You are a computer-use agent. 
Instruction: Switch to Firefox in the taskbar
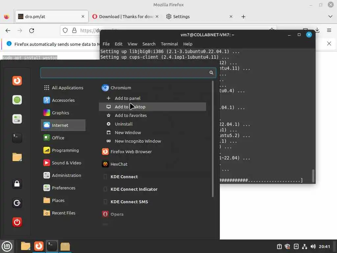(x=39, y=246)
